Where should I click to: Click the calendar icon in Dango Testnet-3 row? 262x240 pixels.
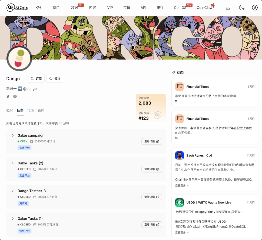(35, 197)
